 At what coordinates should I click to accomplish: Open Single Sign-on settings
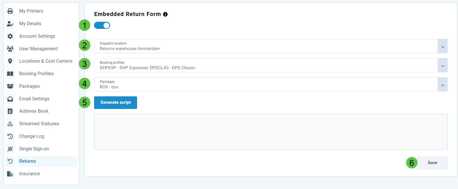click(x=34, y=149)
